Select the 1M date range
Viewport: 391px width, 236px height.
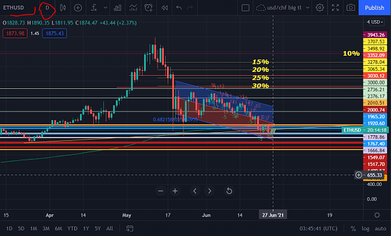tap(33, 228)
